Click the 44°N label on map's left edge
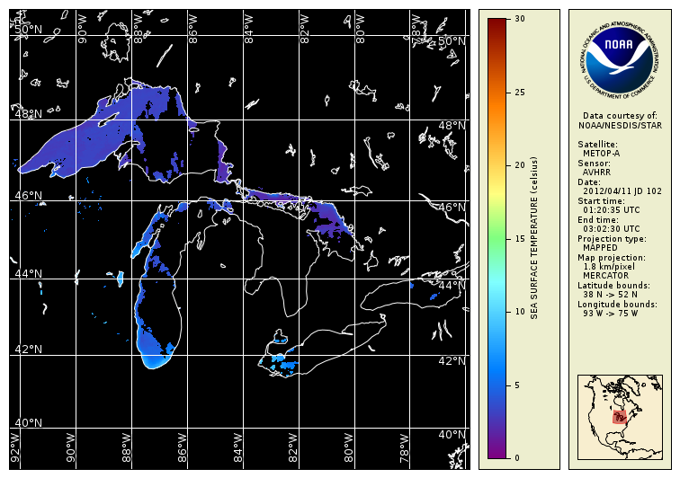Image resolution: width=680 pixels, height=478 pixels. [x=29, y=273]
